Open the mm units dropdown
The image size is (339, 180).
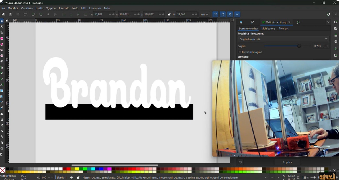(x=204, y=15)
